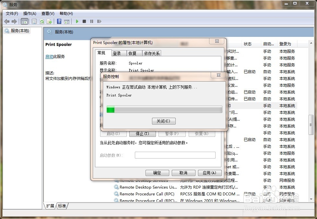Click the Restart service toolbar icon
This screenshot has width=317, height=219.
tap(99, 21)
